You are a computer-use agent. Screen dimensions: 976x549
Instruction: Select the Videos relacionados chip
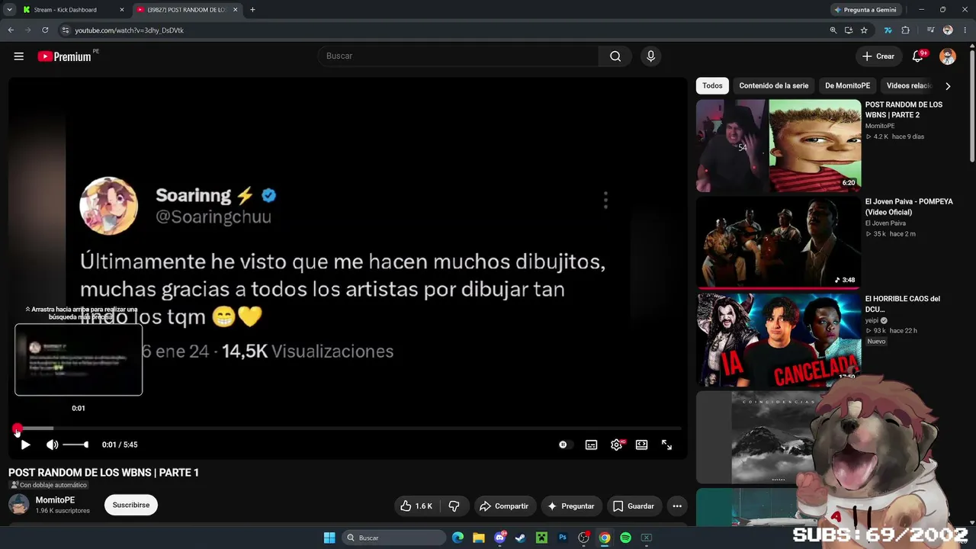(909, 86)
